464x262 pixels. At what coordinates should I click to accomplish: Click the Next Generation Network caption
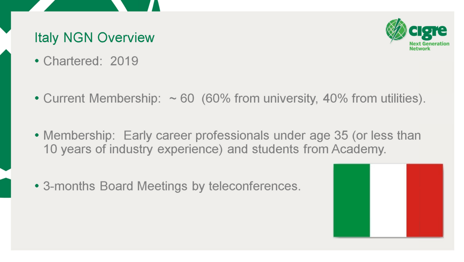(x=429, y=46)
